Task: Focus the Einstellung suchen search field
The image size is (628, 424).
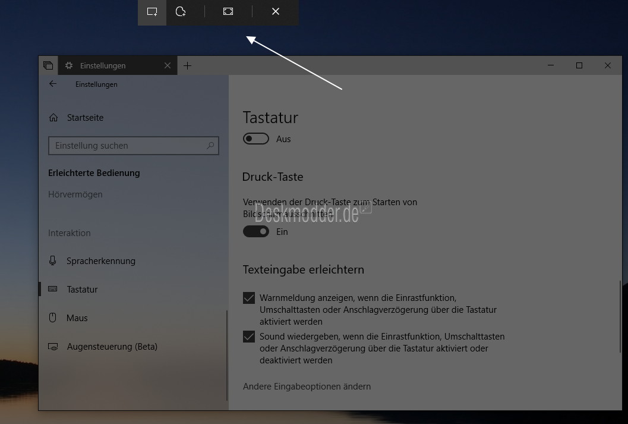Action: [x=133, y=146]
